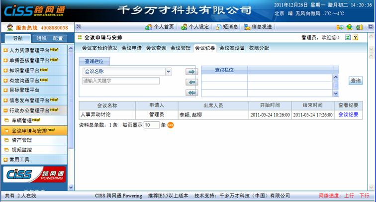Screen dimensions: 376x202
Task: Click the remove-field left arrow button
Action: 191,82
